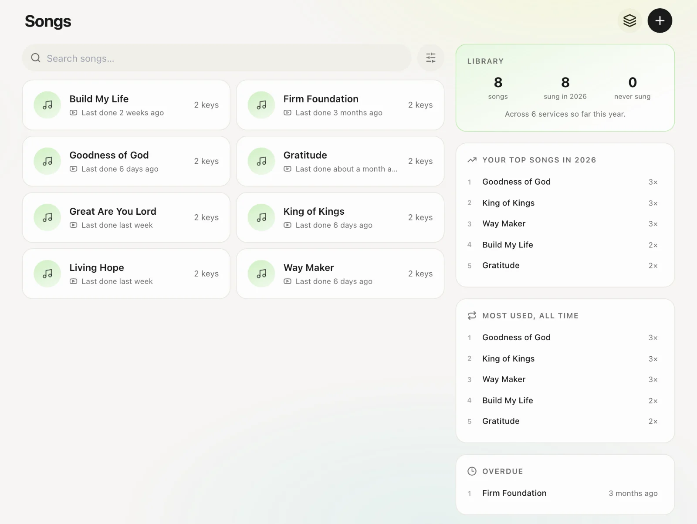Click the play icon under Living Hope title
697x524 pixels.
tap(74, 281)
